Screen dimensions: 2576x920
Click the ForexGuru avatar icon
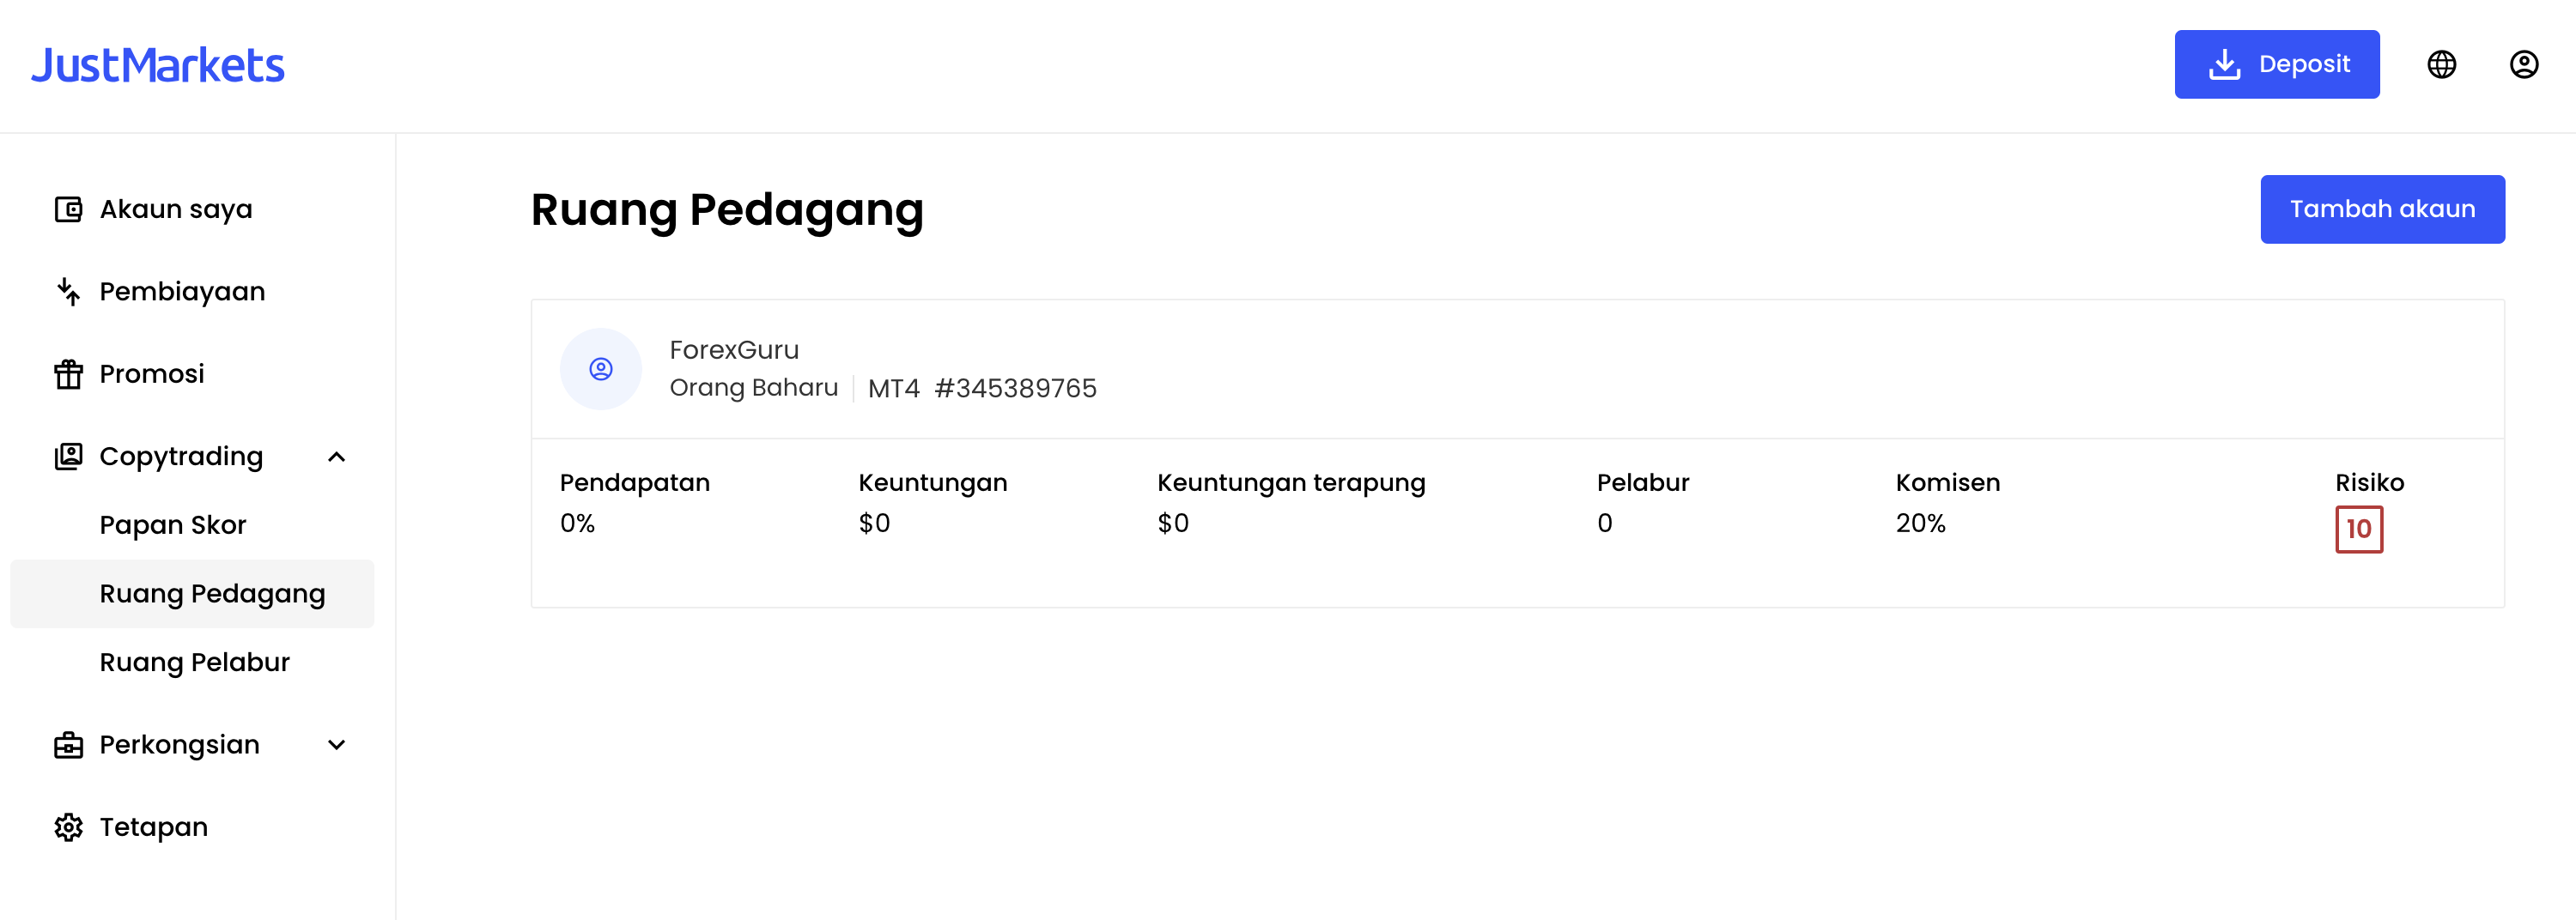(600, 369)
